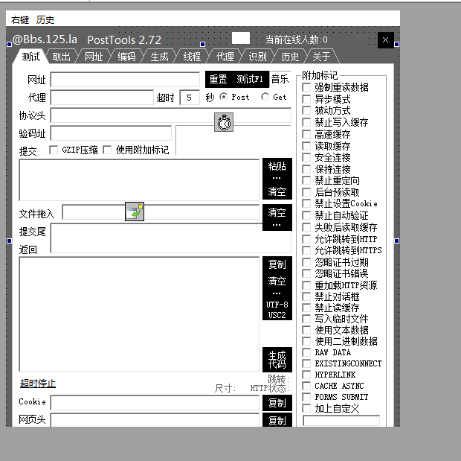Open the 网址 tab
The height and width of the screenshot is (461, 461).
pyautogui.click(x=94, y=57)
